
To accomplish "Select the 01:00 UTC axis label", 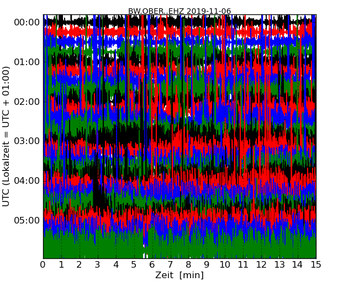I will [x=27, y=62].
